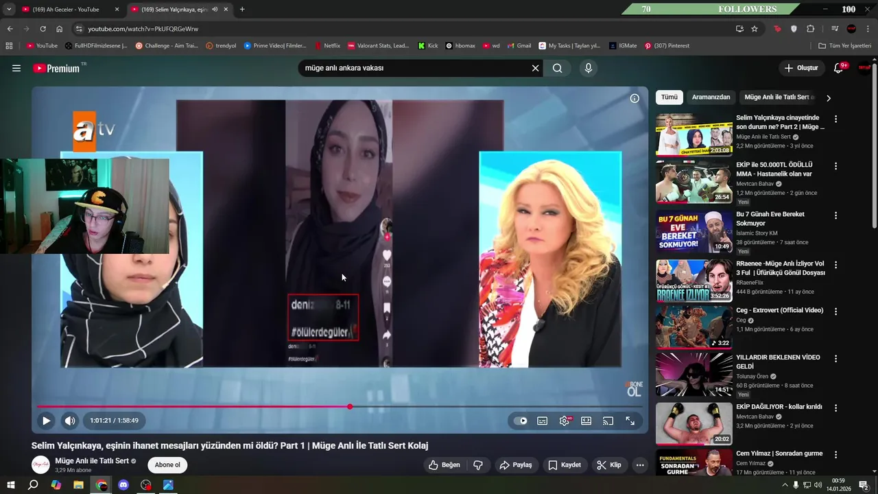Open a new browser tab
This screenshot has height=494, width=878.
[x=242, y=10]
